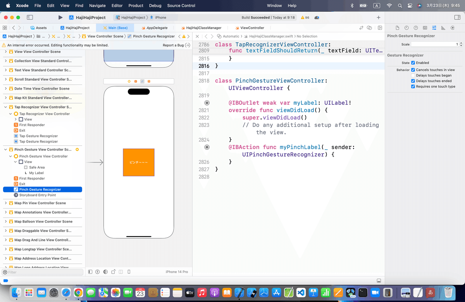Close the assistant editor with X
The image size is (465, 302).
(x=197, y=36)
